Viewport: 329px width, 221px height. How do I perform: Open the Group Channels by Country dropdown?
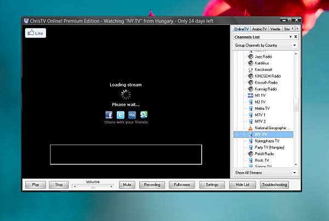coord(265,45)
